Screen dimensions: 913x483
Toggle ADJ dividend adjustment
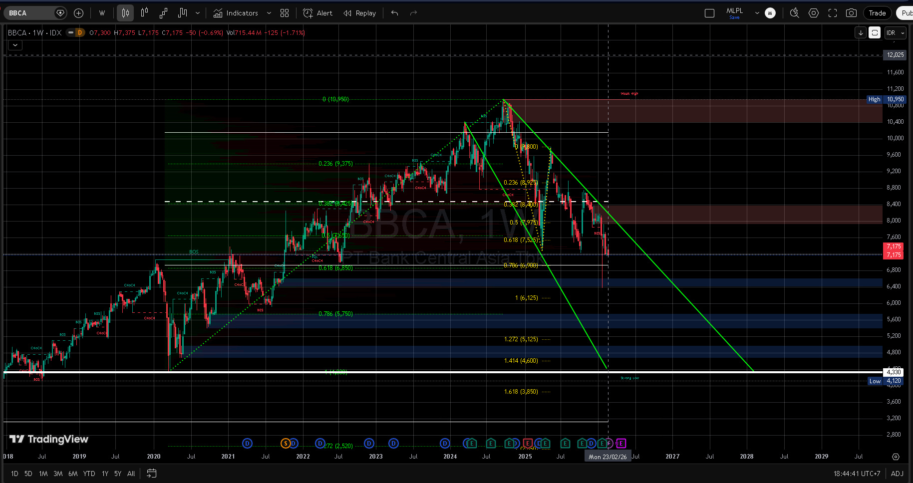coord(897,474)
